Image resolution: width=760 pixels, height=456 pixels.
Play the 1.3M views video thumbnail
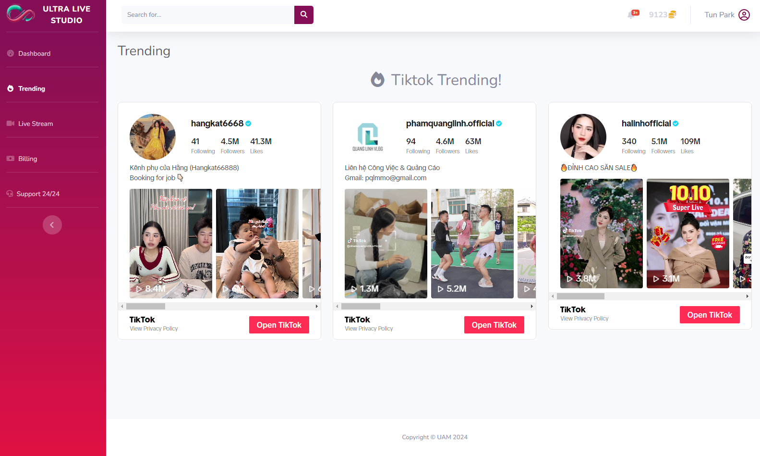(386, 244)
